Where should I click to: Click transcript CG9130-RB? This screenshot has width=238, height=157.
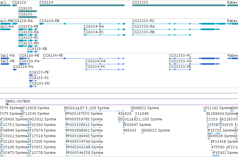[x=28, y=27]
